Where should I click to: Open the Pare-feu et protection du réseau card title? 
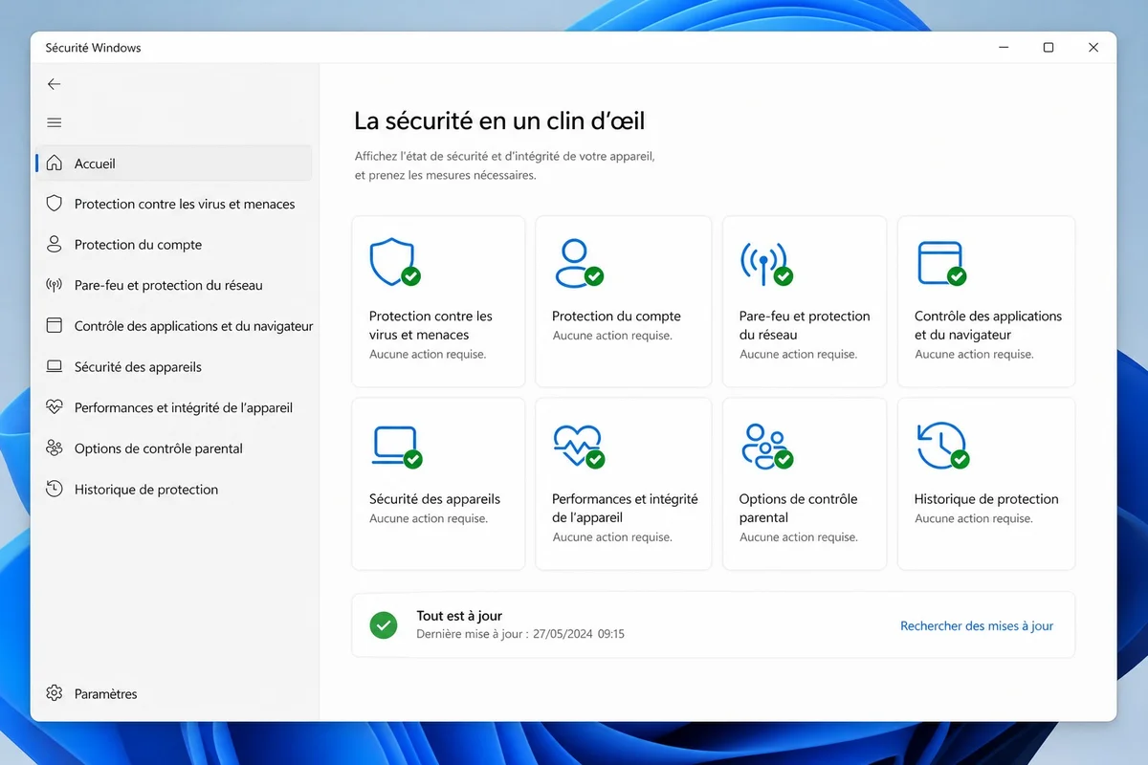point(805,325)
